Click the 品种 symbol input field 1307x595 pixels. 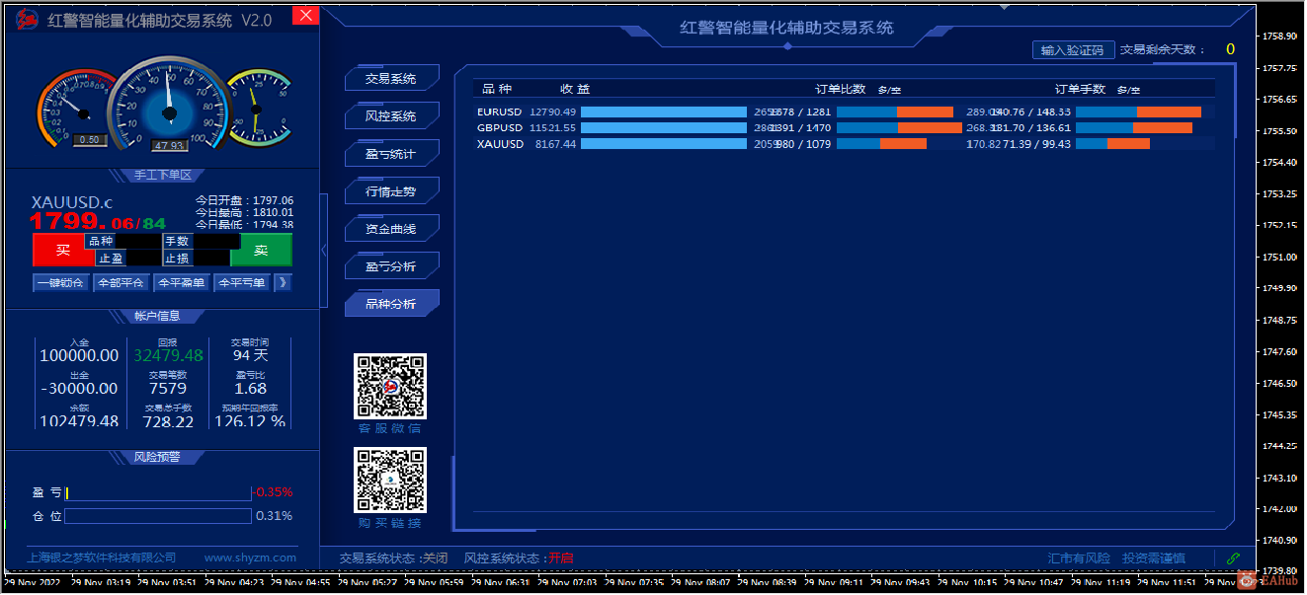tap(138, 241)
